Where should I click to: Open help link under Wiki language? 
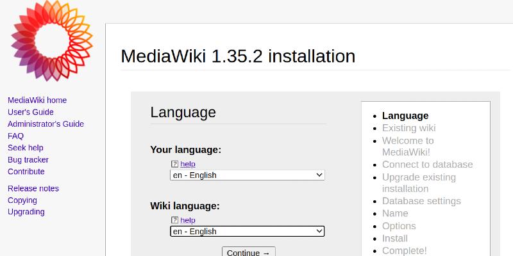click(x=188, y=220)
